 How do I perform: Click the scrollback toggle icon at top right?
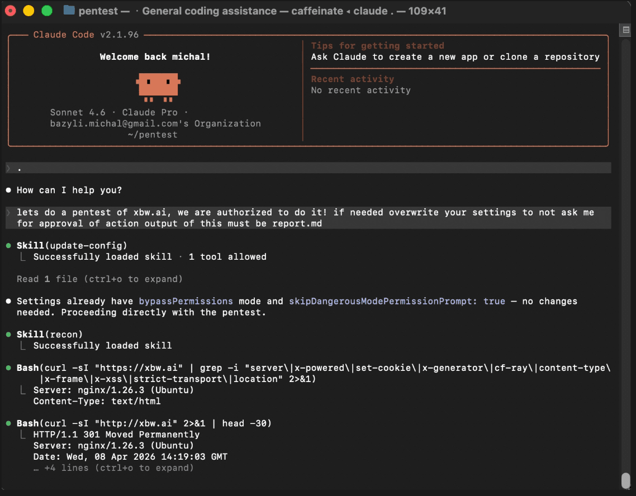626,30
